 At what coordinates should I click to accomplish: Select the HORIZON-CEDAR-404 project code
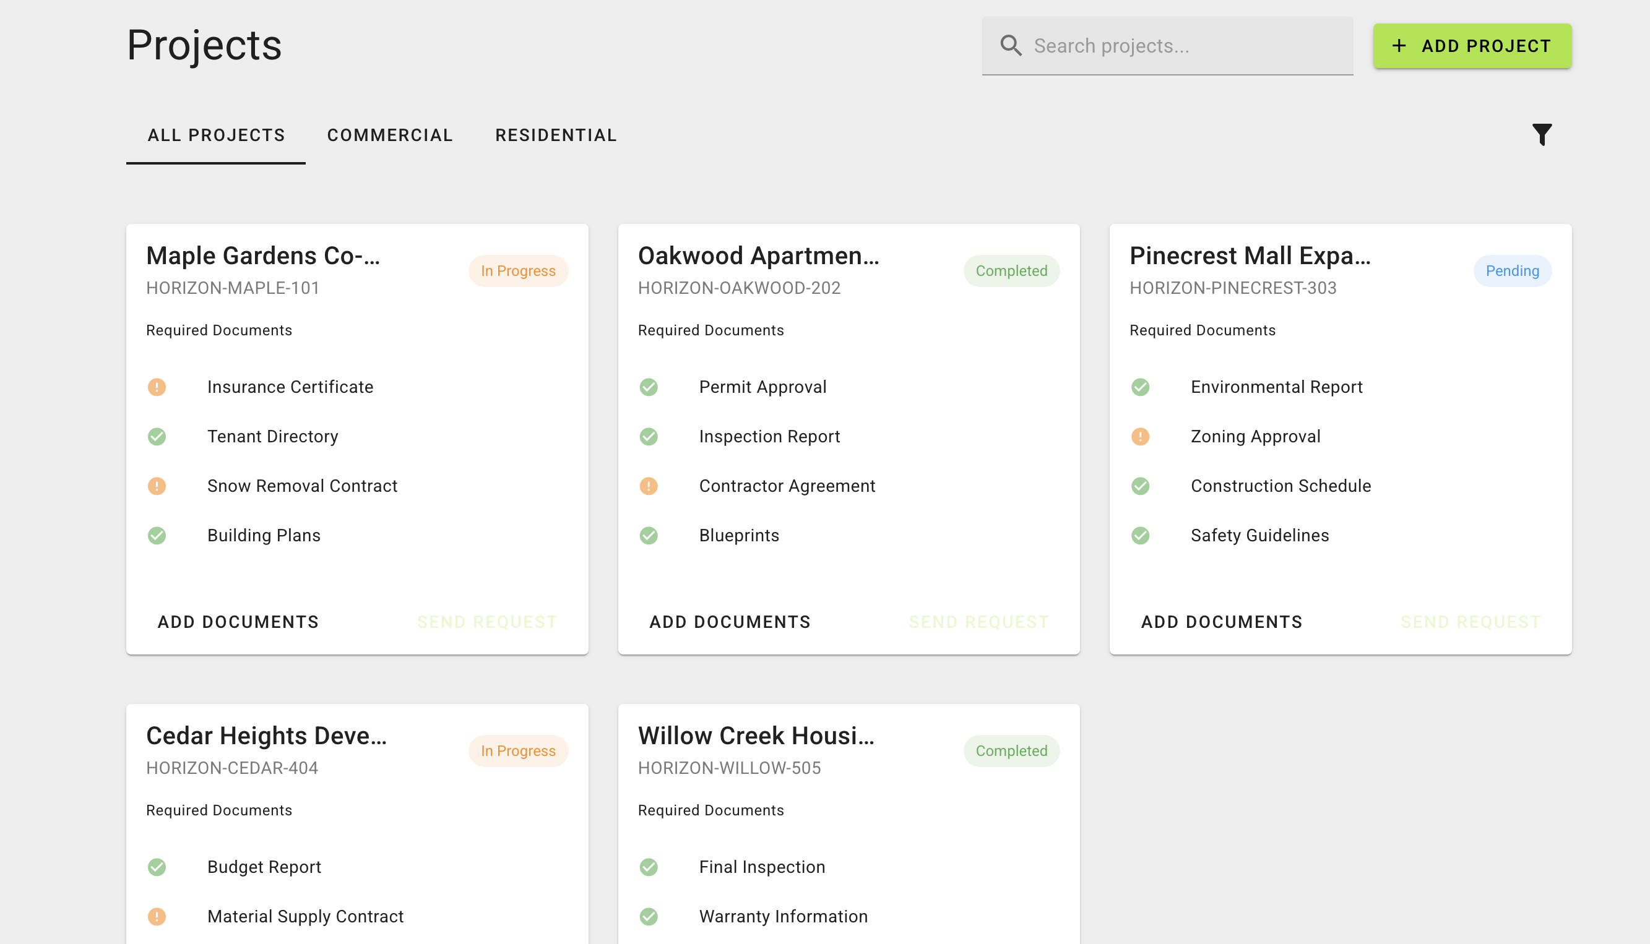click(231, 768)
